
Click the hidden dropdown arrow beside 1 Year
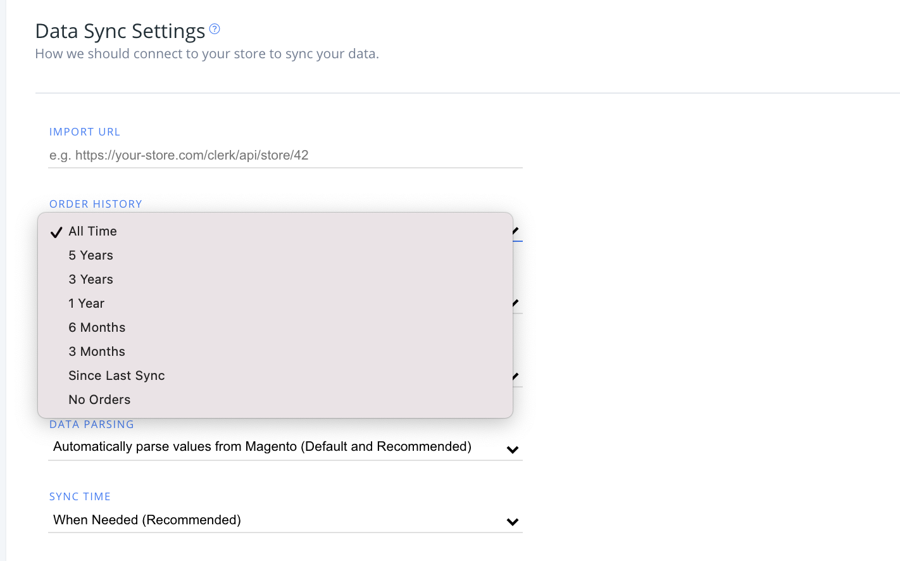point(516,303)
